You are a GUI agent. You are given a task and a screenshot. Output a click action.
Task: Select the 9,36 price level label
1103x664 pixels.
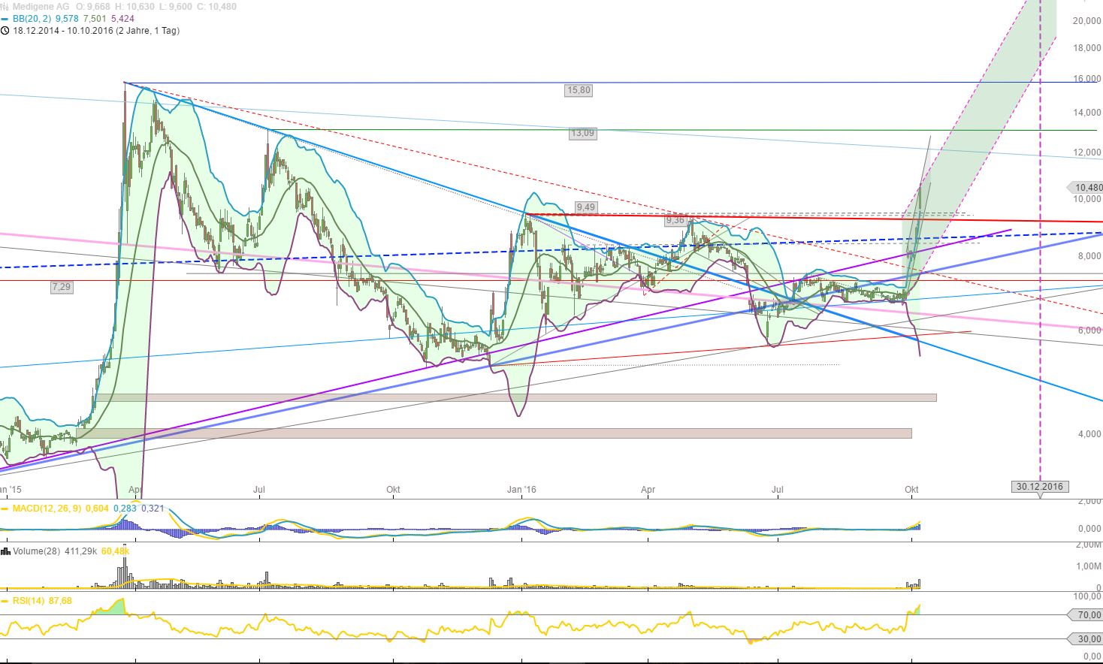point(675,220)
